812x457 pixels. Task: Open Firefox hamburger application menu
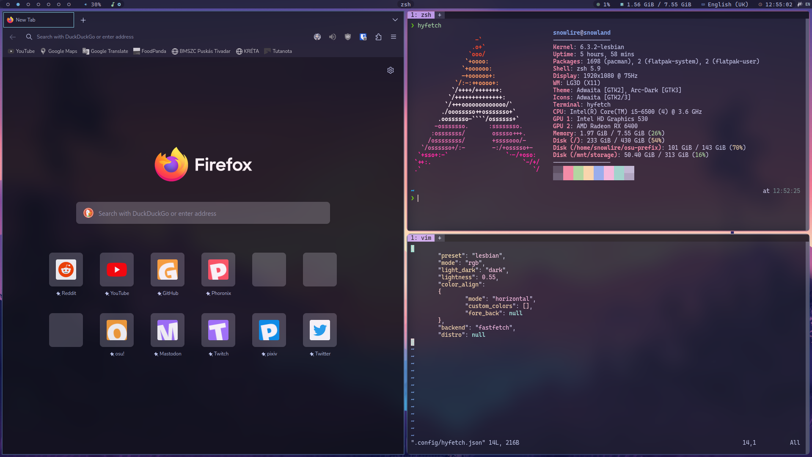click(394, 37)
